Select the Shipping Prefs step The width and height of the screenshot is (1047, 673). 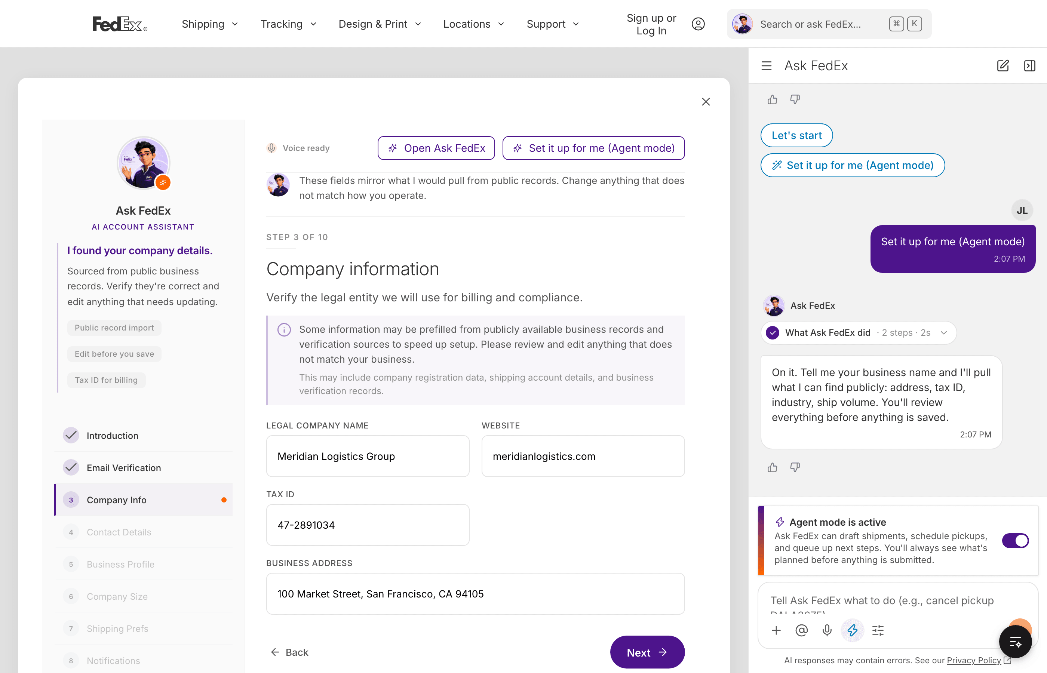click(x=144, y=629)
